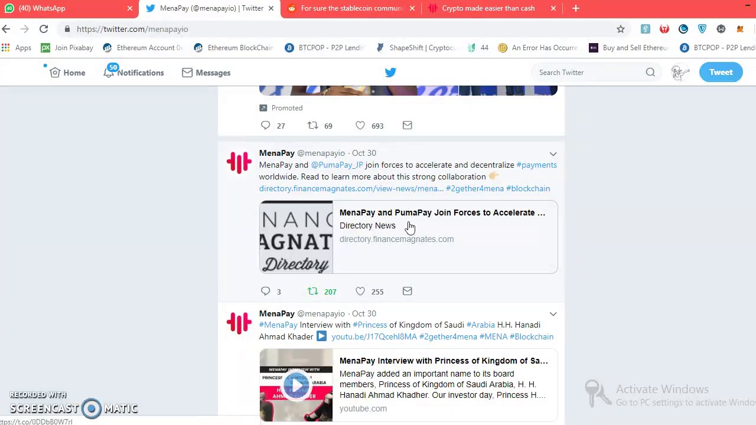Open the #Arabia hashtag
The image size is (756, 425).
481,325
